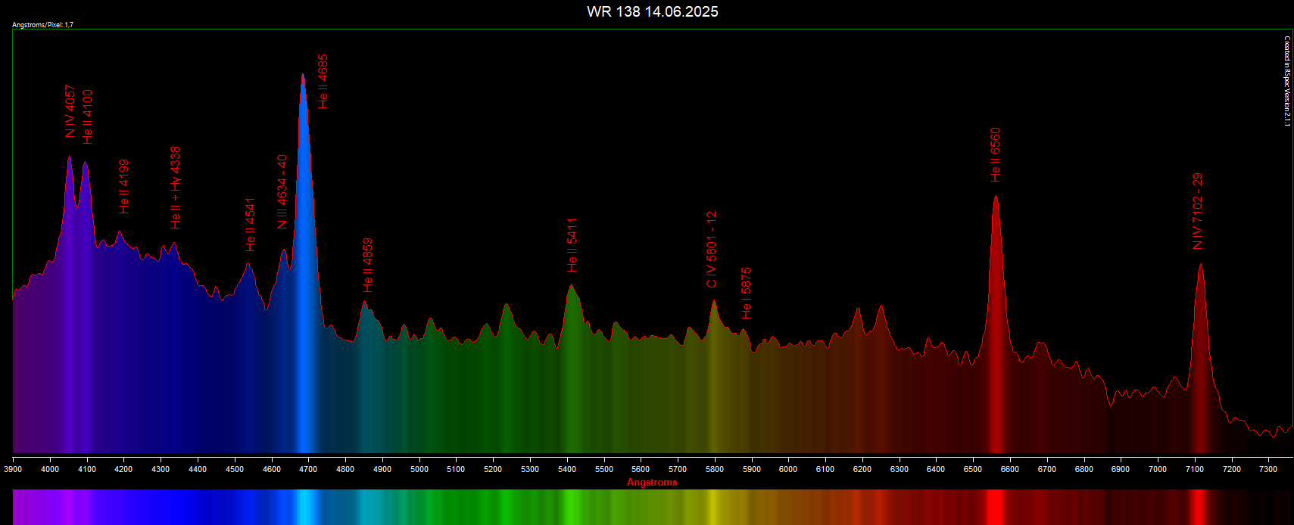Click the 'N IV 7102 - 29' label
The height and width of the screenshot is (525, 1294).
(x=1198, y=211)
